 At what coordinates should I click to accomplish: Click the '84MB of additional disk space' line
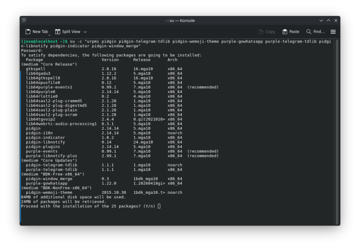tap(74, 197)
